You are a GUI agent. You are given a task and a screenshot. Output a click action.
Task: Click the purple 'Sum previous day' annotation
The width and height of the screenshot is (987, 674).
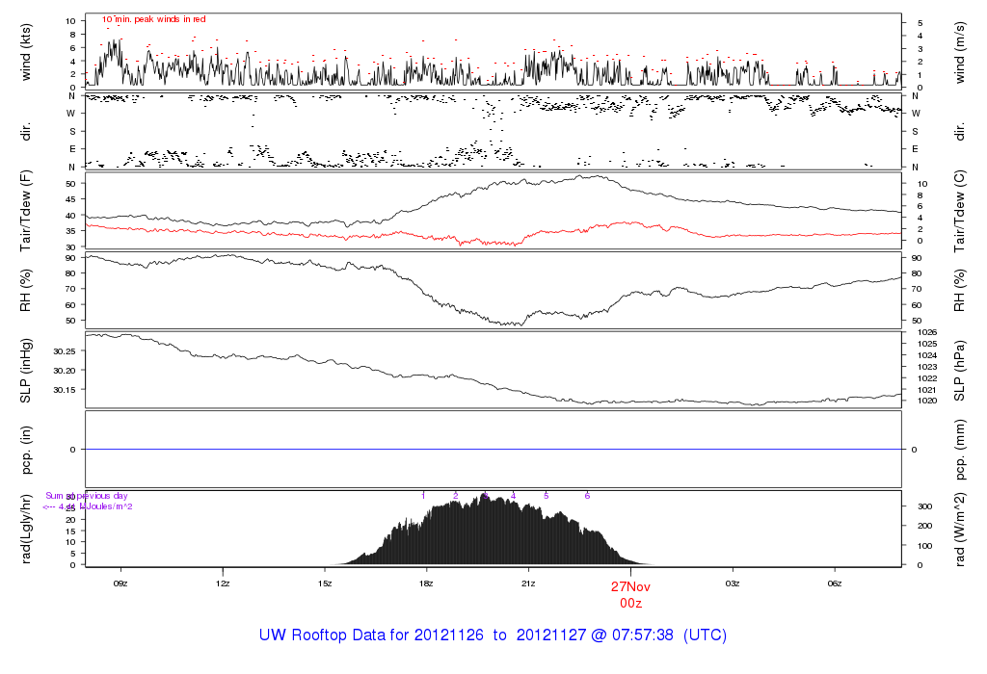coord(87,496)
